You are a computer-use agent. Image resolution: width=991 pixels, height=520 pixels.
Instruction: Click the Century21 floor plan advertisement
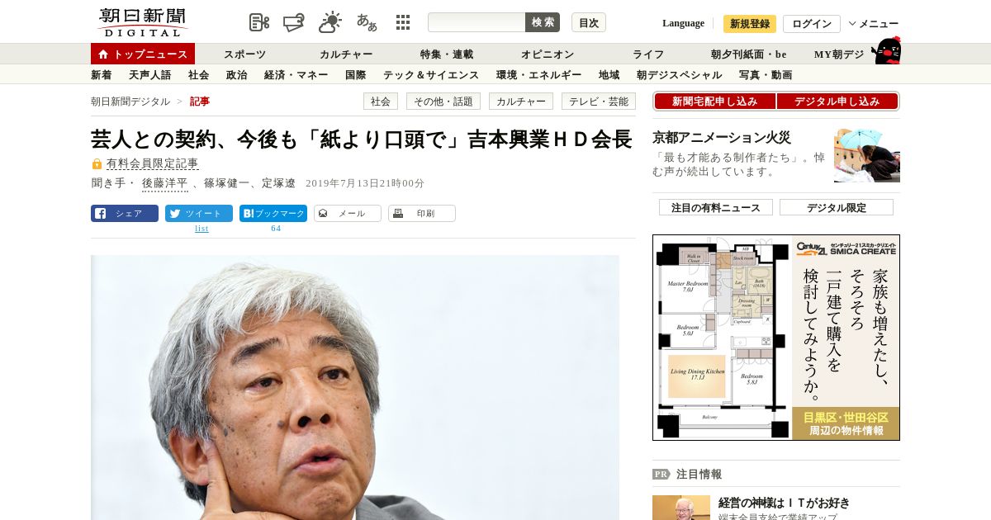tap(776, 338)
